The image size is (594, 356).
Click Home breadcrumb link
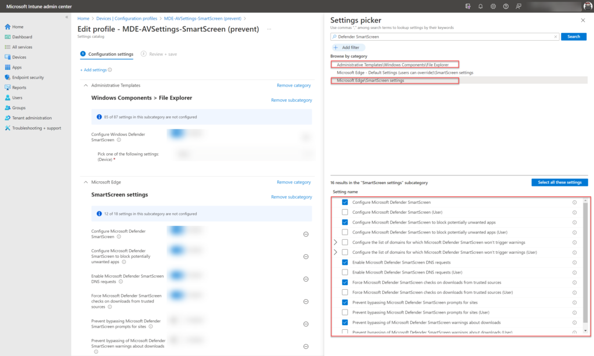[84, 19]
